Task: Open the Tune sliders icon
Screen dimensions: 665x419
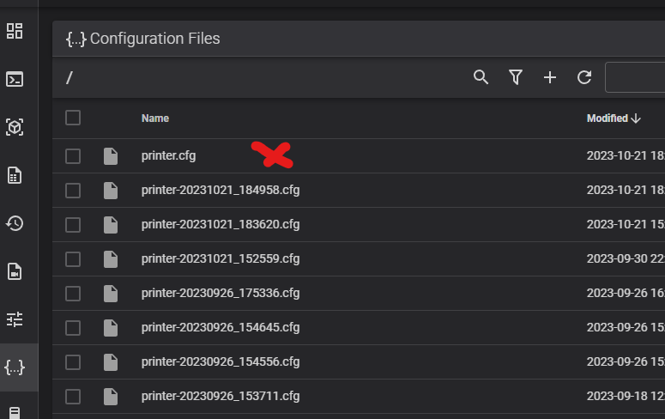Action: pos(15,319)
